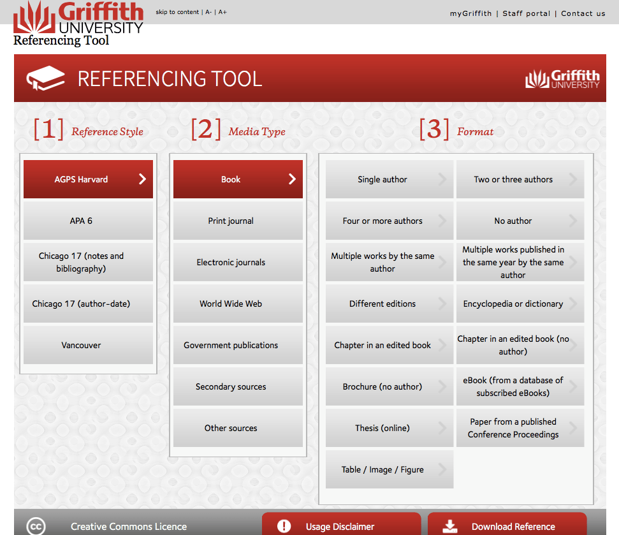
Task: Decrease text size with A- link
Action: pyautogui.click(x=208, y=12)
